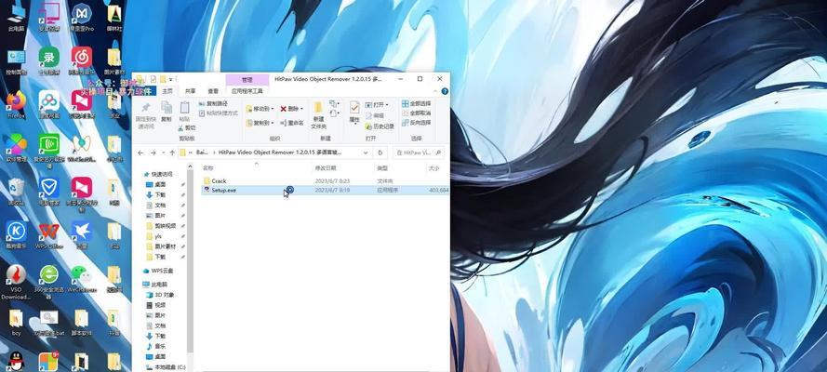
Task: Switch to the 共享 Share ribbon tab
Action: tap(190, 91)
